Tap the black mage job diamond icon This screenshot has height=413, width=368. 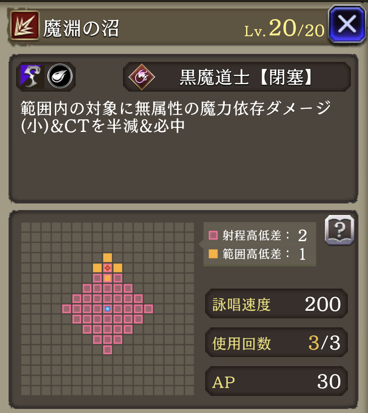[x=142, y=77]
